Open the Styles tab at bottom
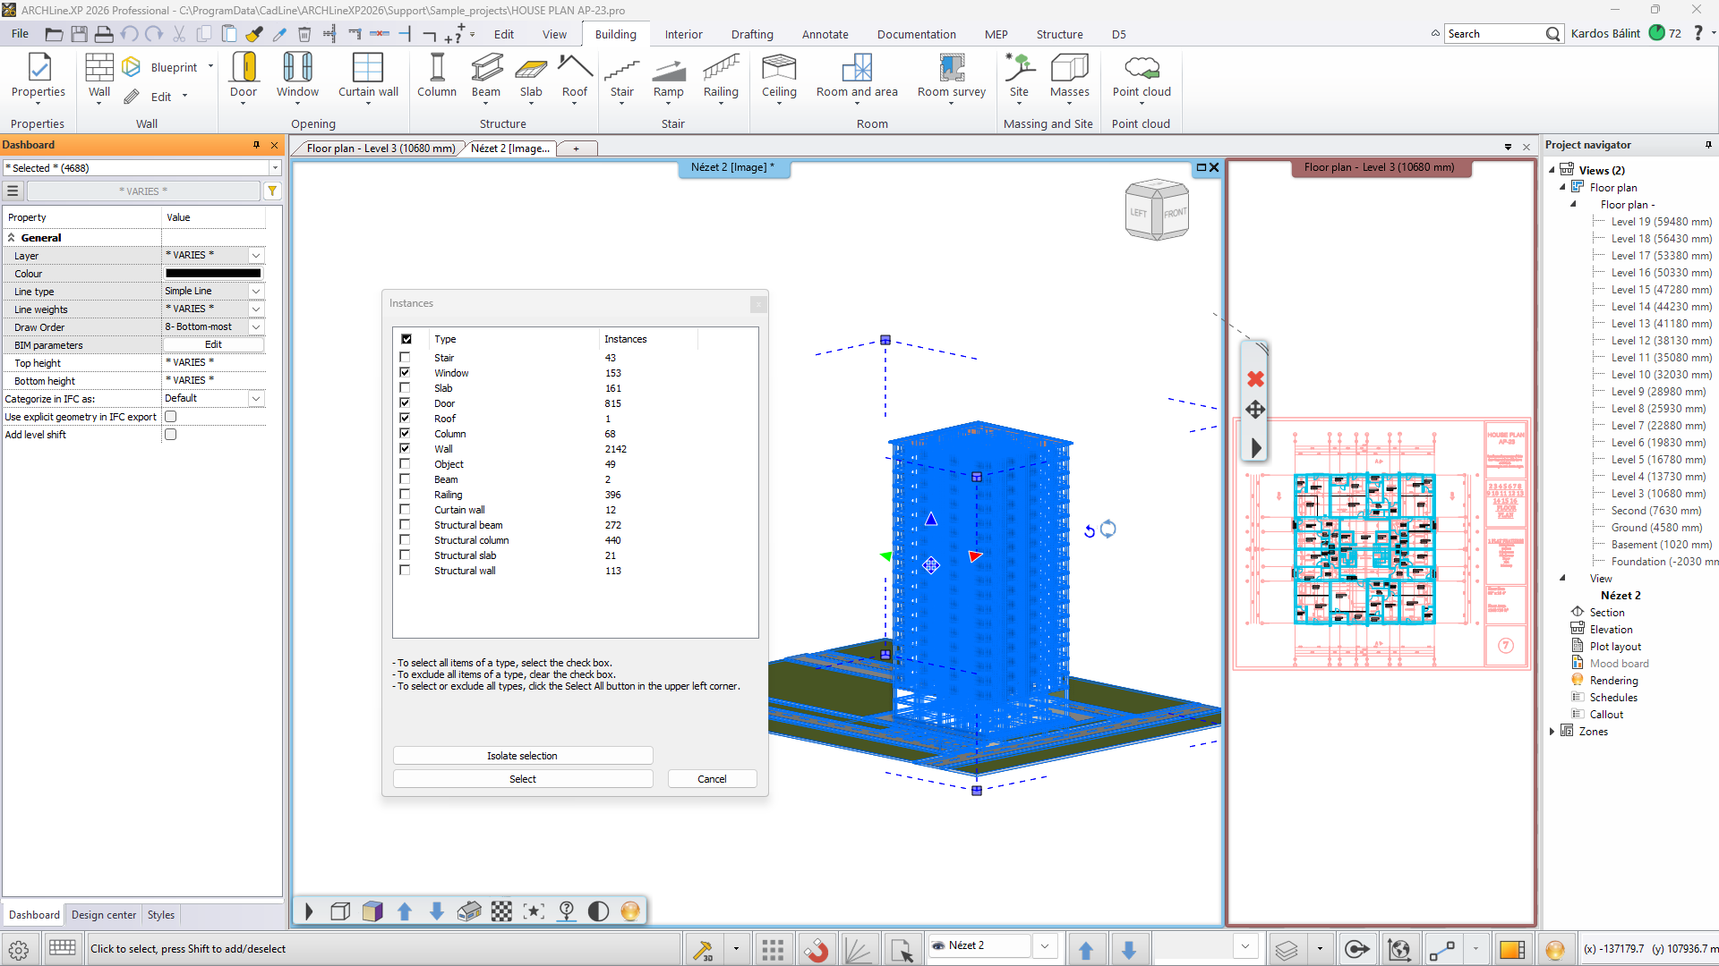 pyautogui.click(x=161, y=915)
